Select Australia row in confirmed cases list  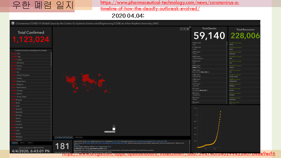[31, 112]
